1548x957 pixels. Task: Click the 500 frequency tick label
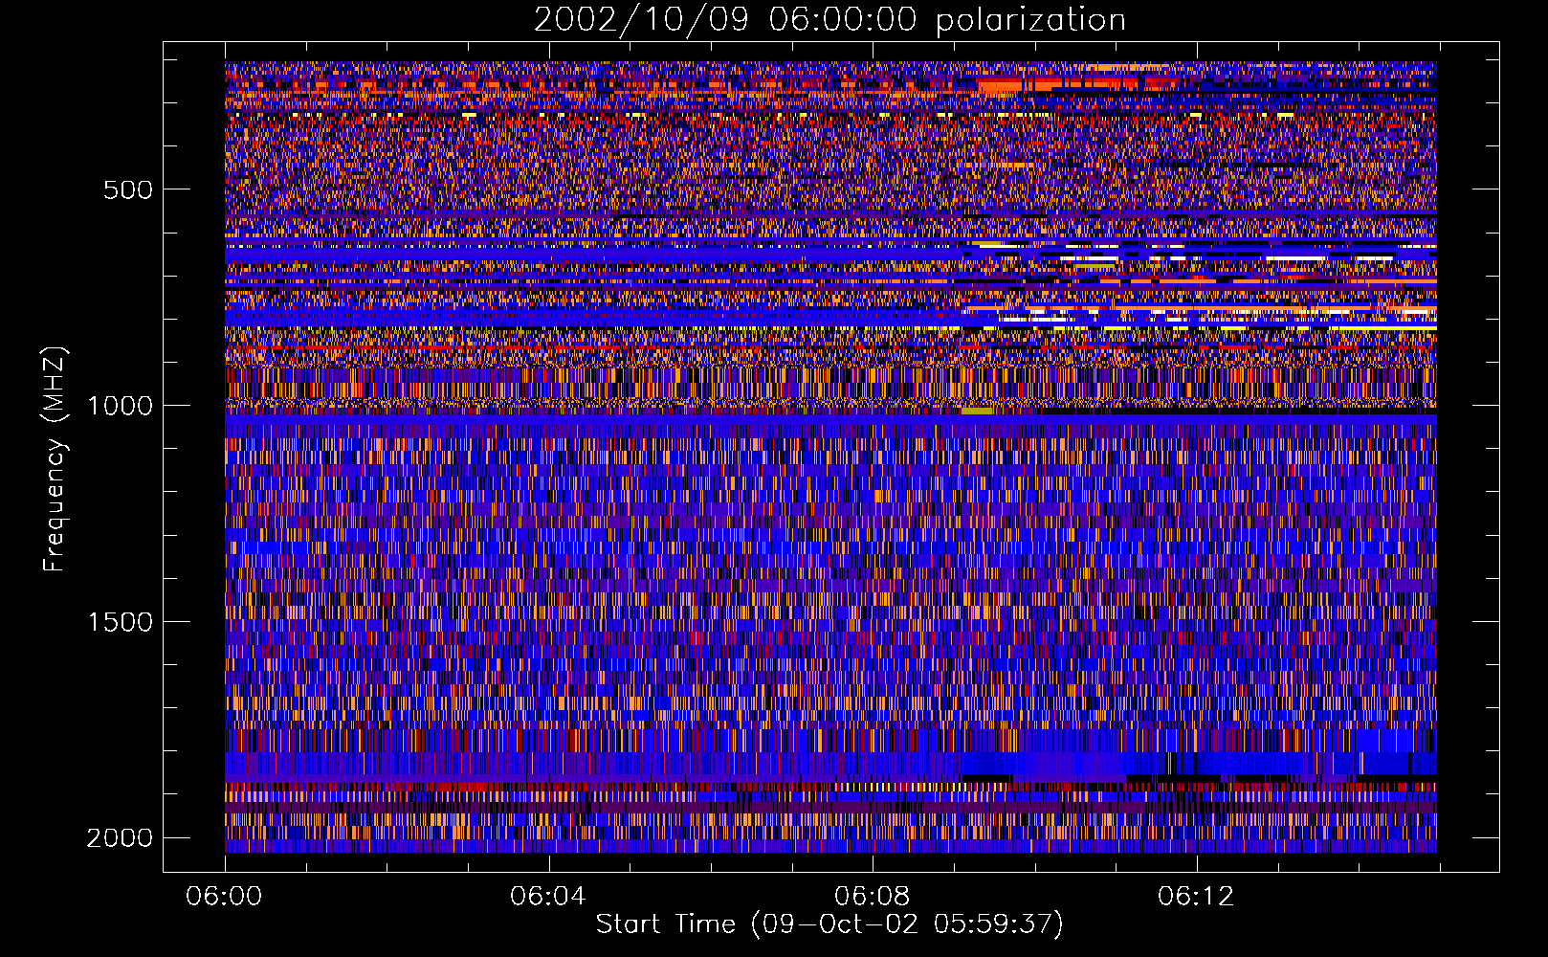click(x=128, y=189)
